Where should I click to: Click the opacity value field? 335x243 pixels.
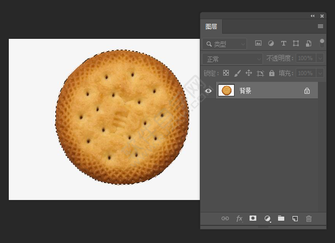[305, 58]
